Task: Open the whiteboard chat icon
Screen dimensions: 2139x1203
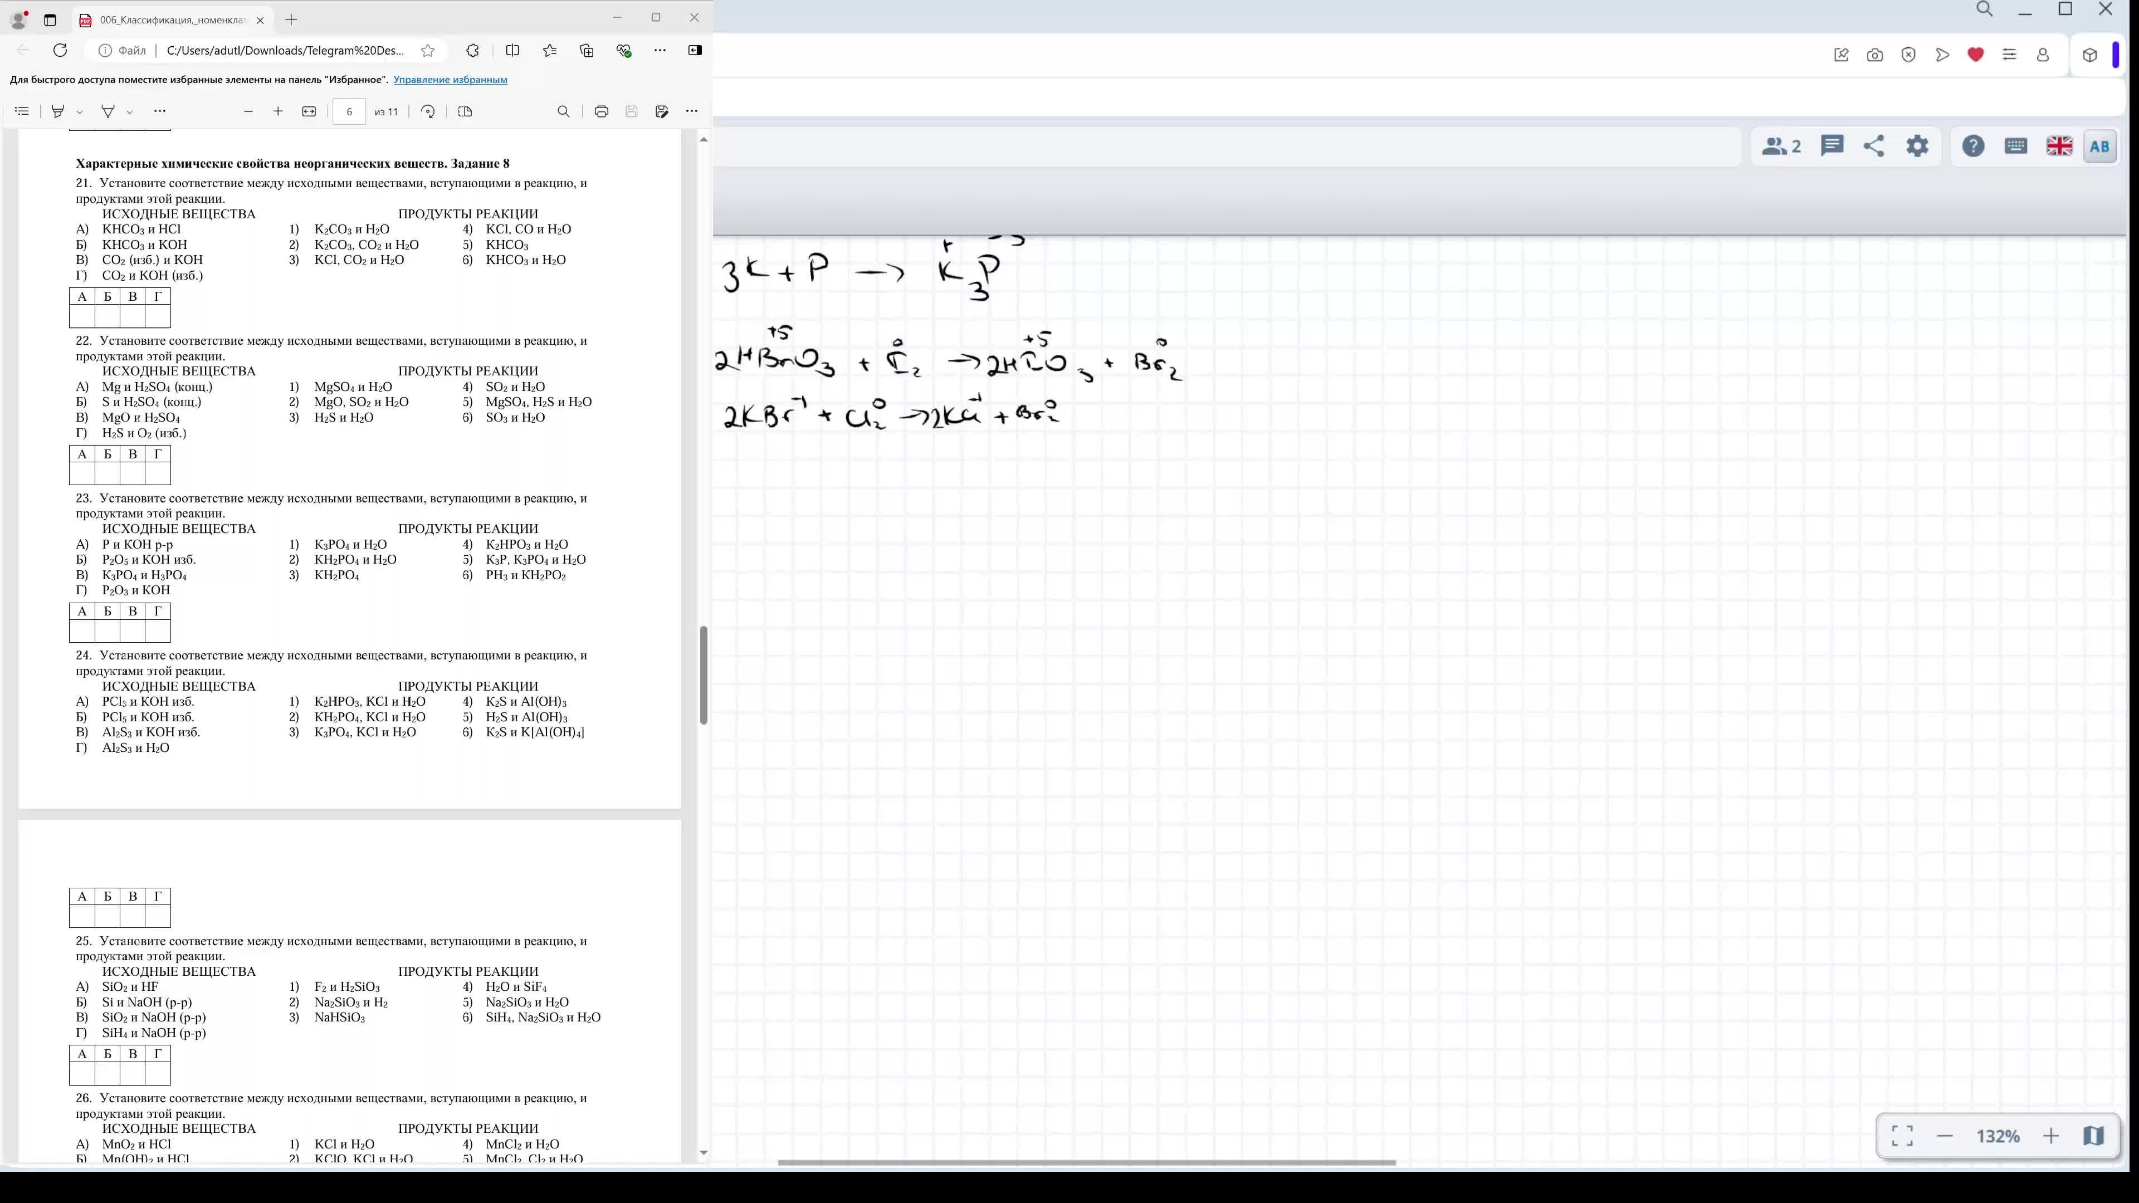Action: 1832,146
